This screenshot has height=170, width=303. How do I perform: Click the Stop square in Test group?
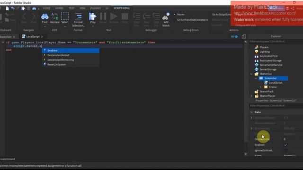pyautogui.click(x=125, y=17)
